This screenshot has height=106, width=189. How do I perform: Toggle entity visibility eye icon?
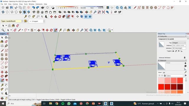[173, 51]
